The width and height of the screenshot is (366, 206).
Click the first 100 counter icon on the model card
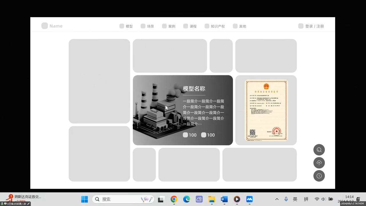185,135
